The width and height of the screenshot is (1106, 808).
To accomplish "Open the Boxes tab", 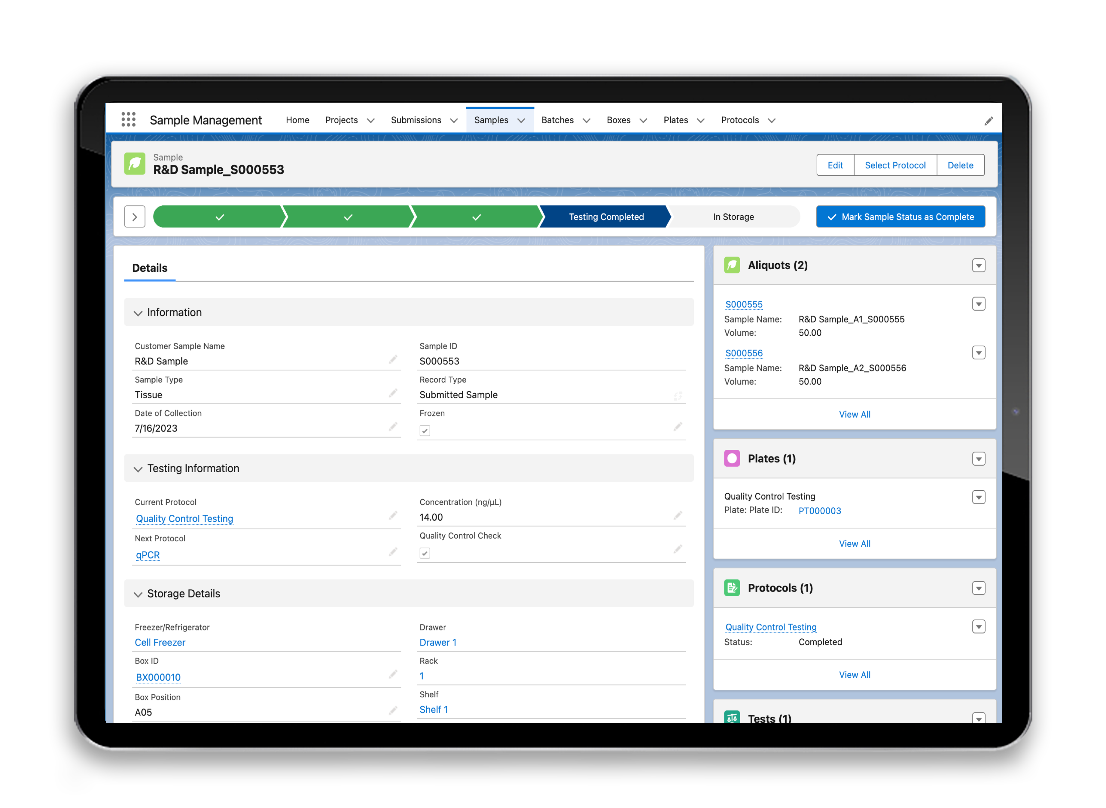I will (618, 120).
